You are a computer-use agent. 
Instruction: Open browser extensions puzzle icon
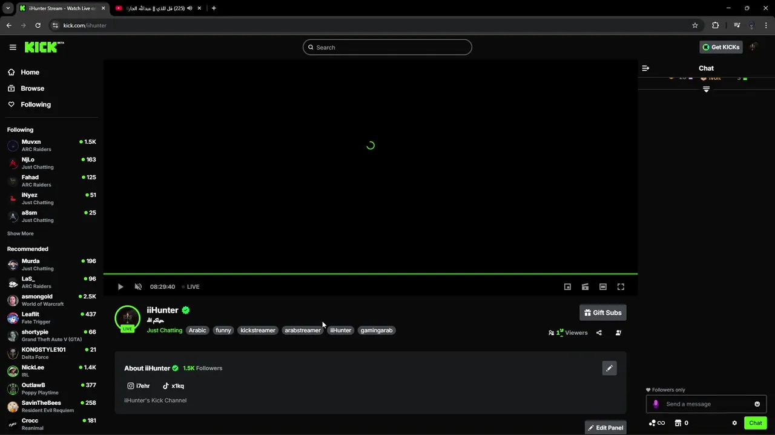(716, 25)
